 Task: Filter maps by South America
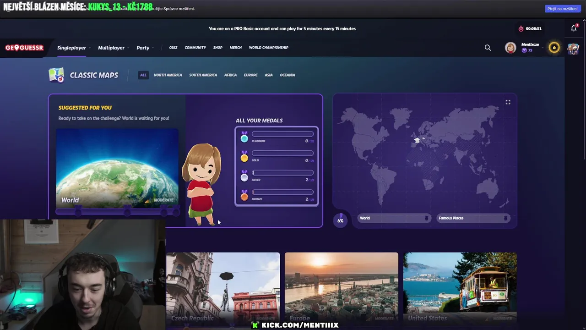coord(203,75)
